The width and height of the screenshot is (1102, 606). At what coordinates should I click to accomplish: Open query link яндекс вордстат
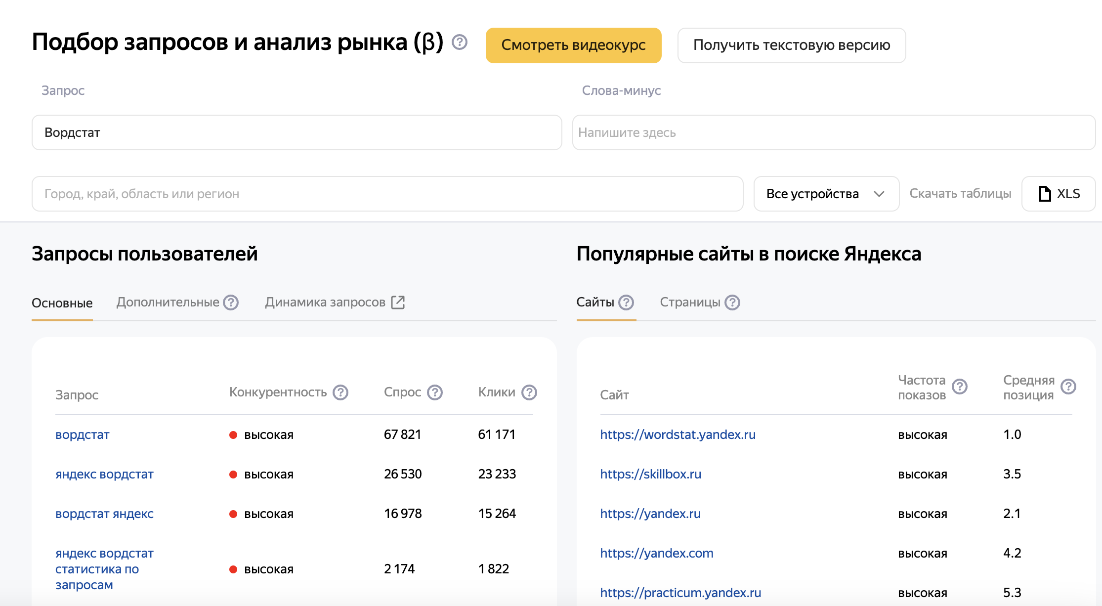coord(104,474)
